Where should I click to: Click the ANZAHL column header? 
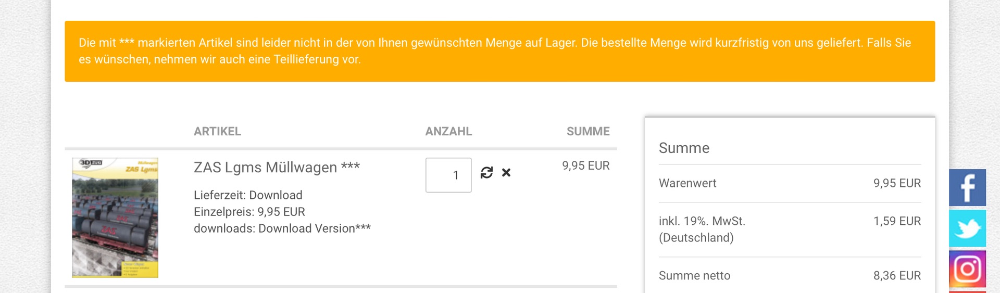[x=448, y=132]
